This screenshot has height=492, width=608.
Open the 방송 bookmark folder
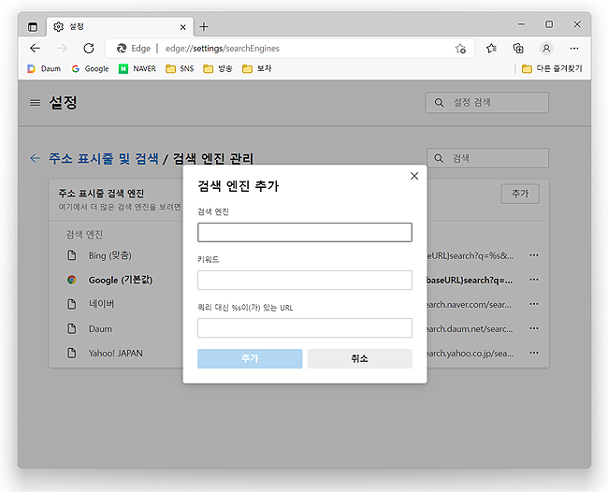click(218, 68)
